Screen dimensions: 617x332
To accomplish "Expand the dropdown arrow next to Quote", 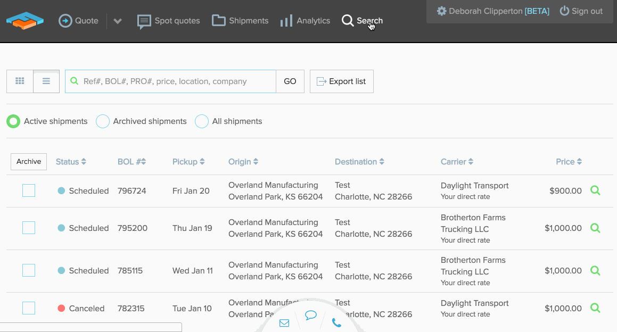I will 117,21.
